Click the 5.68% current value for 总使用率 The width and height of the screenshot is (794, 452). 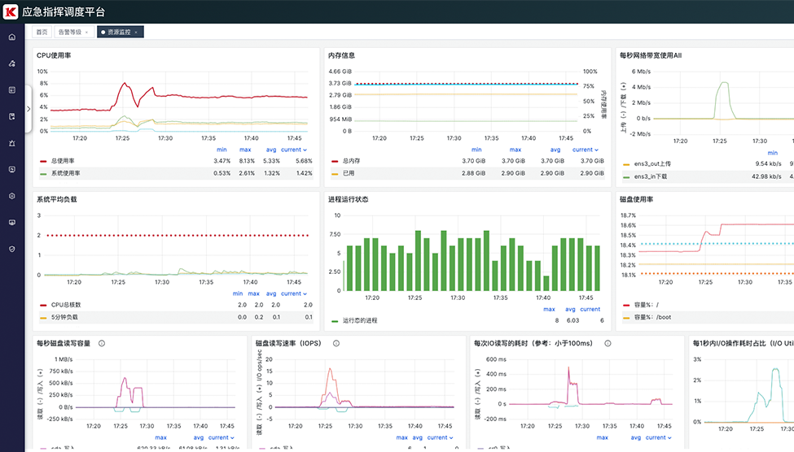coord(304,161)
